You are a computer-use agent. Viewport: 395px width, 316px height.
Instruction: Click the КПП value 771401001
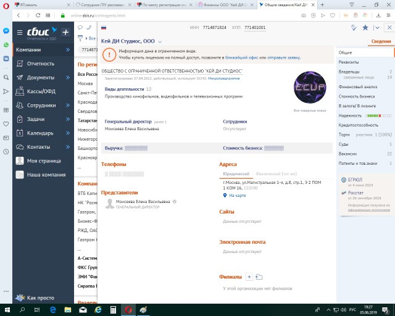(x=255, y=28)
